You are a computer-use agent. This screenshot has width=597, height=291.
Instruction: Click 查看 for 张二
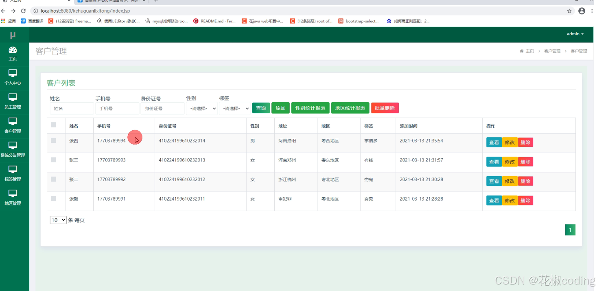click(x=494, y=181)
